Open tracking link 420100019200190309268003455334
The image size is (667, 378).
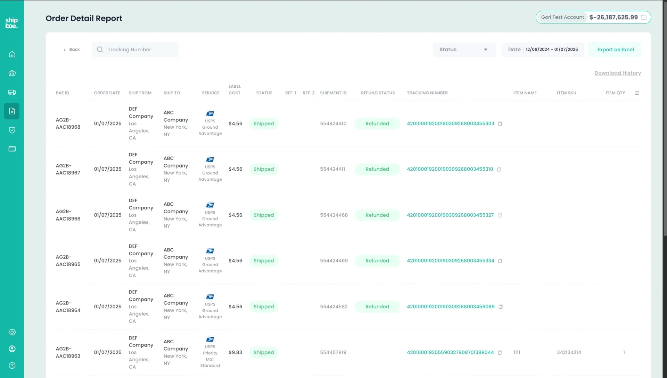pyautogui.click(x=450, y=261)
